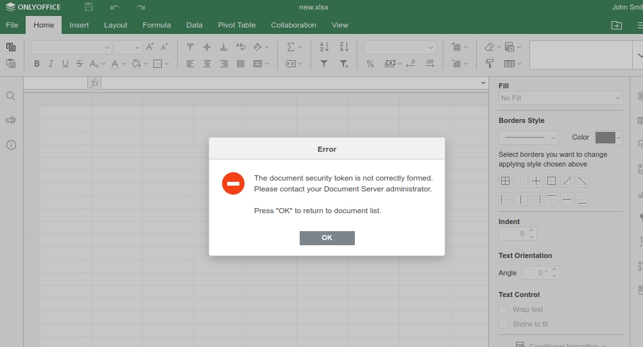The image size is (643, 347).
Task: Click the Percent style icon
Action: point(370,63)
